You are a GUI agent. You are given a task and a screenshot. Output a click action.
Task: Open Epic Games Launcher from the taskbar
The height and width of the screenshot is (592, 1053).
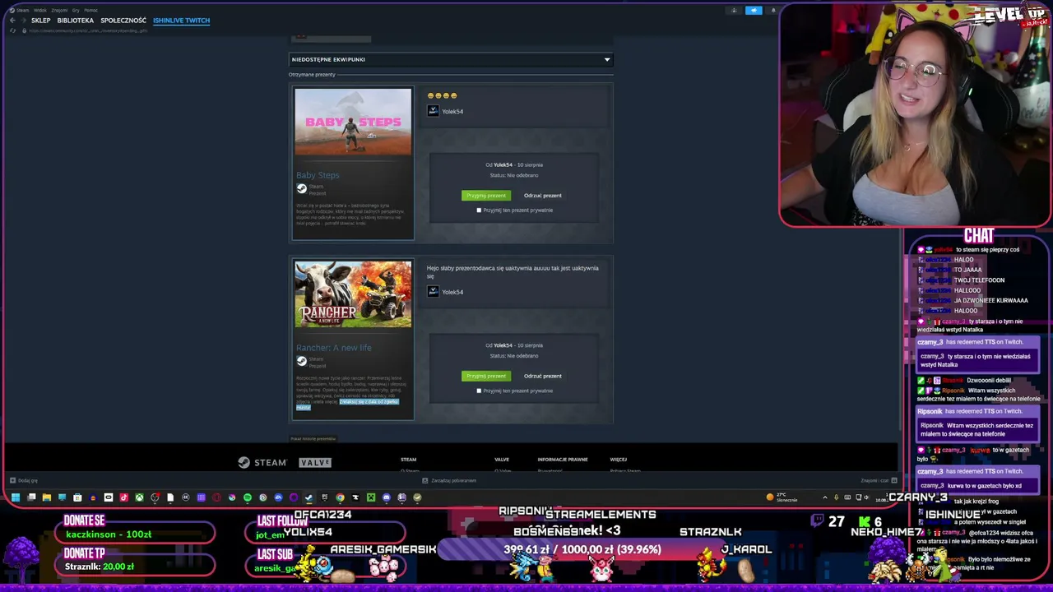click(324, 497)
